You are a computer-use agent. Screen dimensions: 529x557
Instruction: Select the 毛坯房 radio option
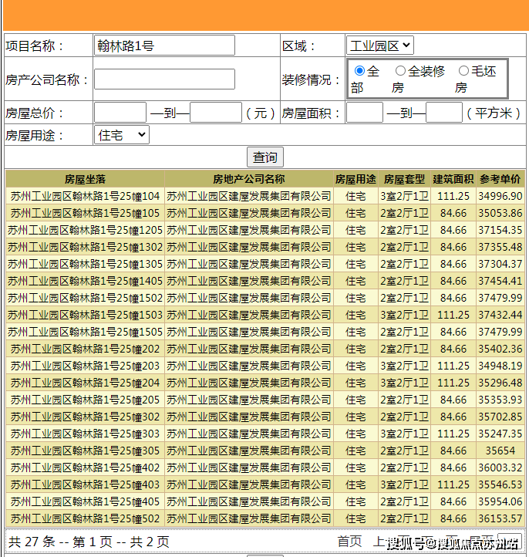(x=463, y=71)
